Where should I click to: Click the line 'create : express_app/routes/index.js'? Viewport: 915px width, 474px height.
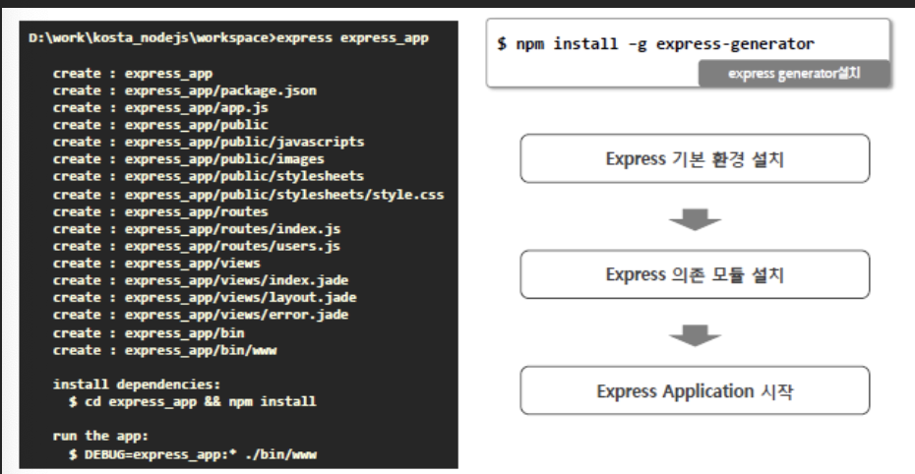click(197, 228)
